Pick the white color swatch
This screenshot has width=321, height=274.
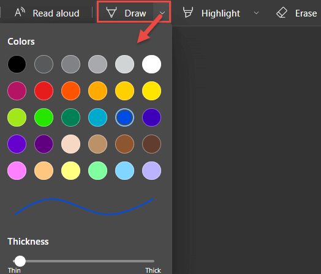tap(151, 64)
